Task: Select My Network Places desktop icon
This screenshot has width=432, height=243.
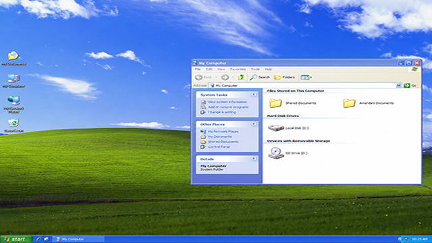Action: pyautogui.click(x=13, y=105)
